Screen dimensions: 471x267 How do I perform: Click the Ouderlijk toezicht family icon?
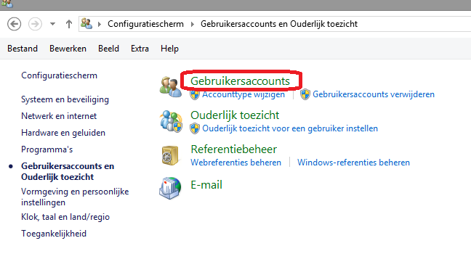171,121
